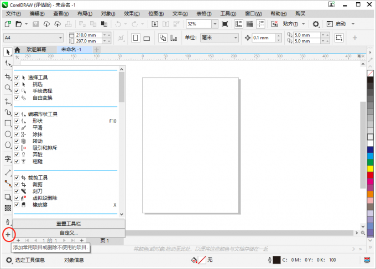Uncheck the 手绘选择 checkbox
Image resolution: width=376 pixels, height=269 pixels.
coord(17,91)
